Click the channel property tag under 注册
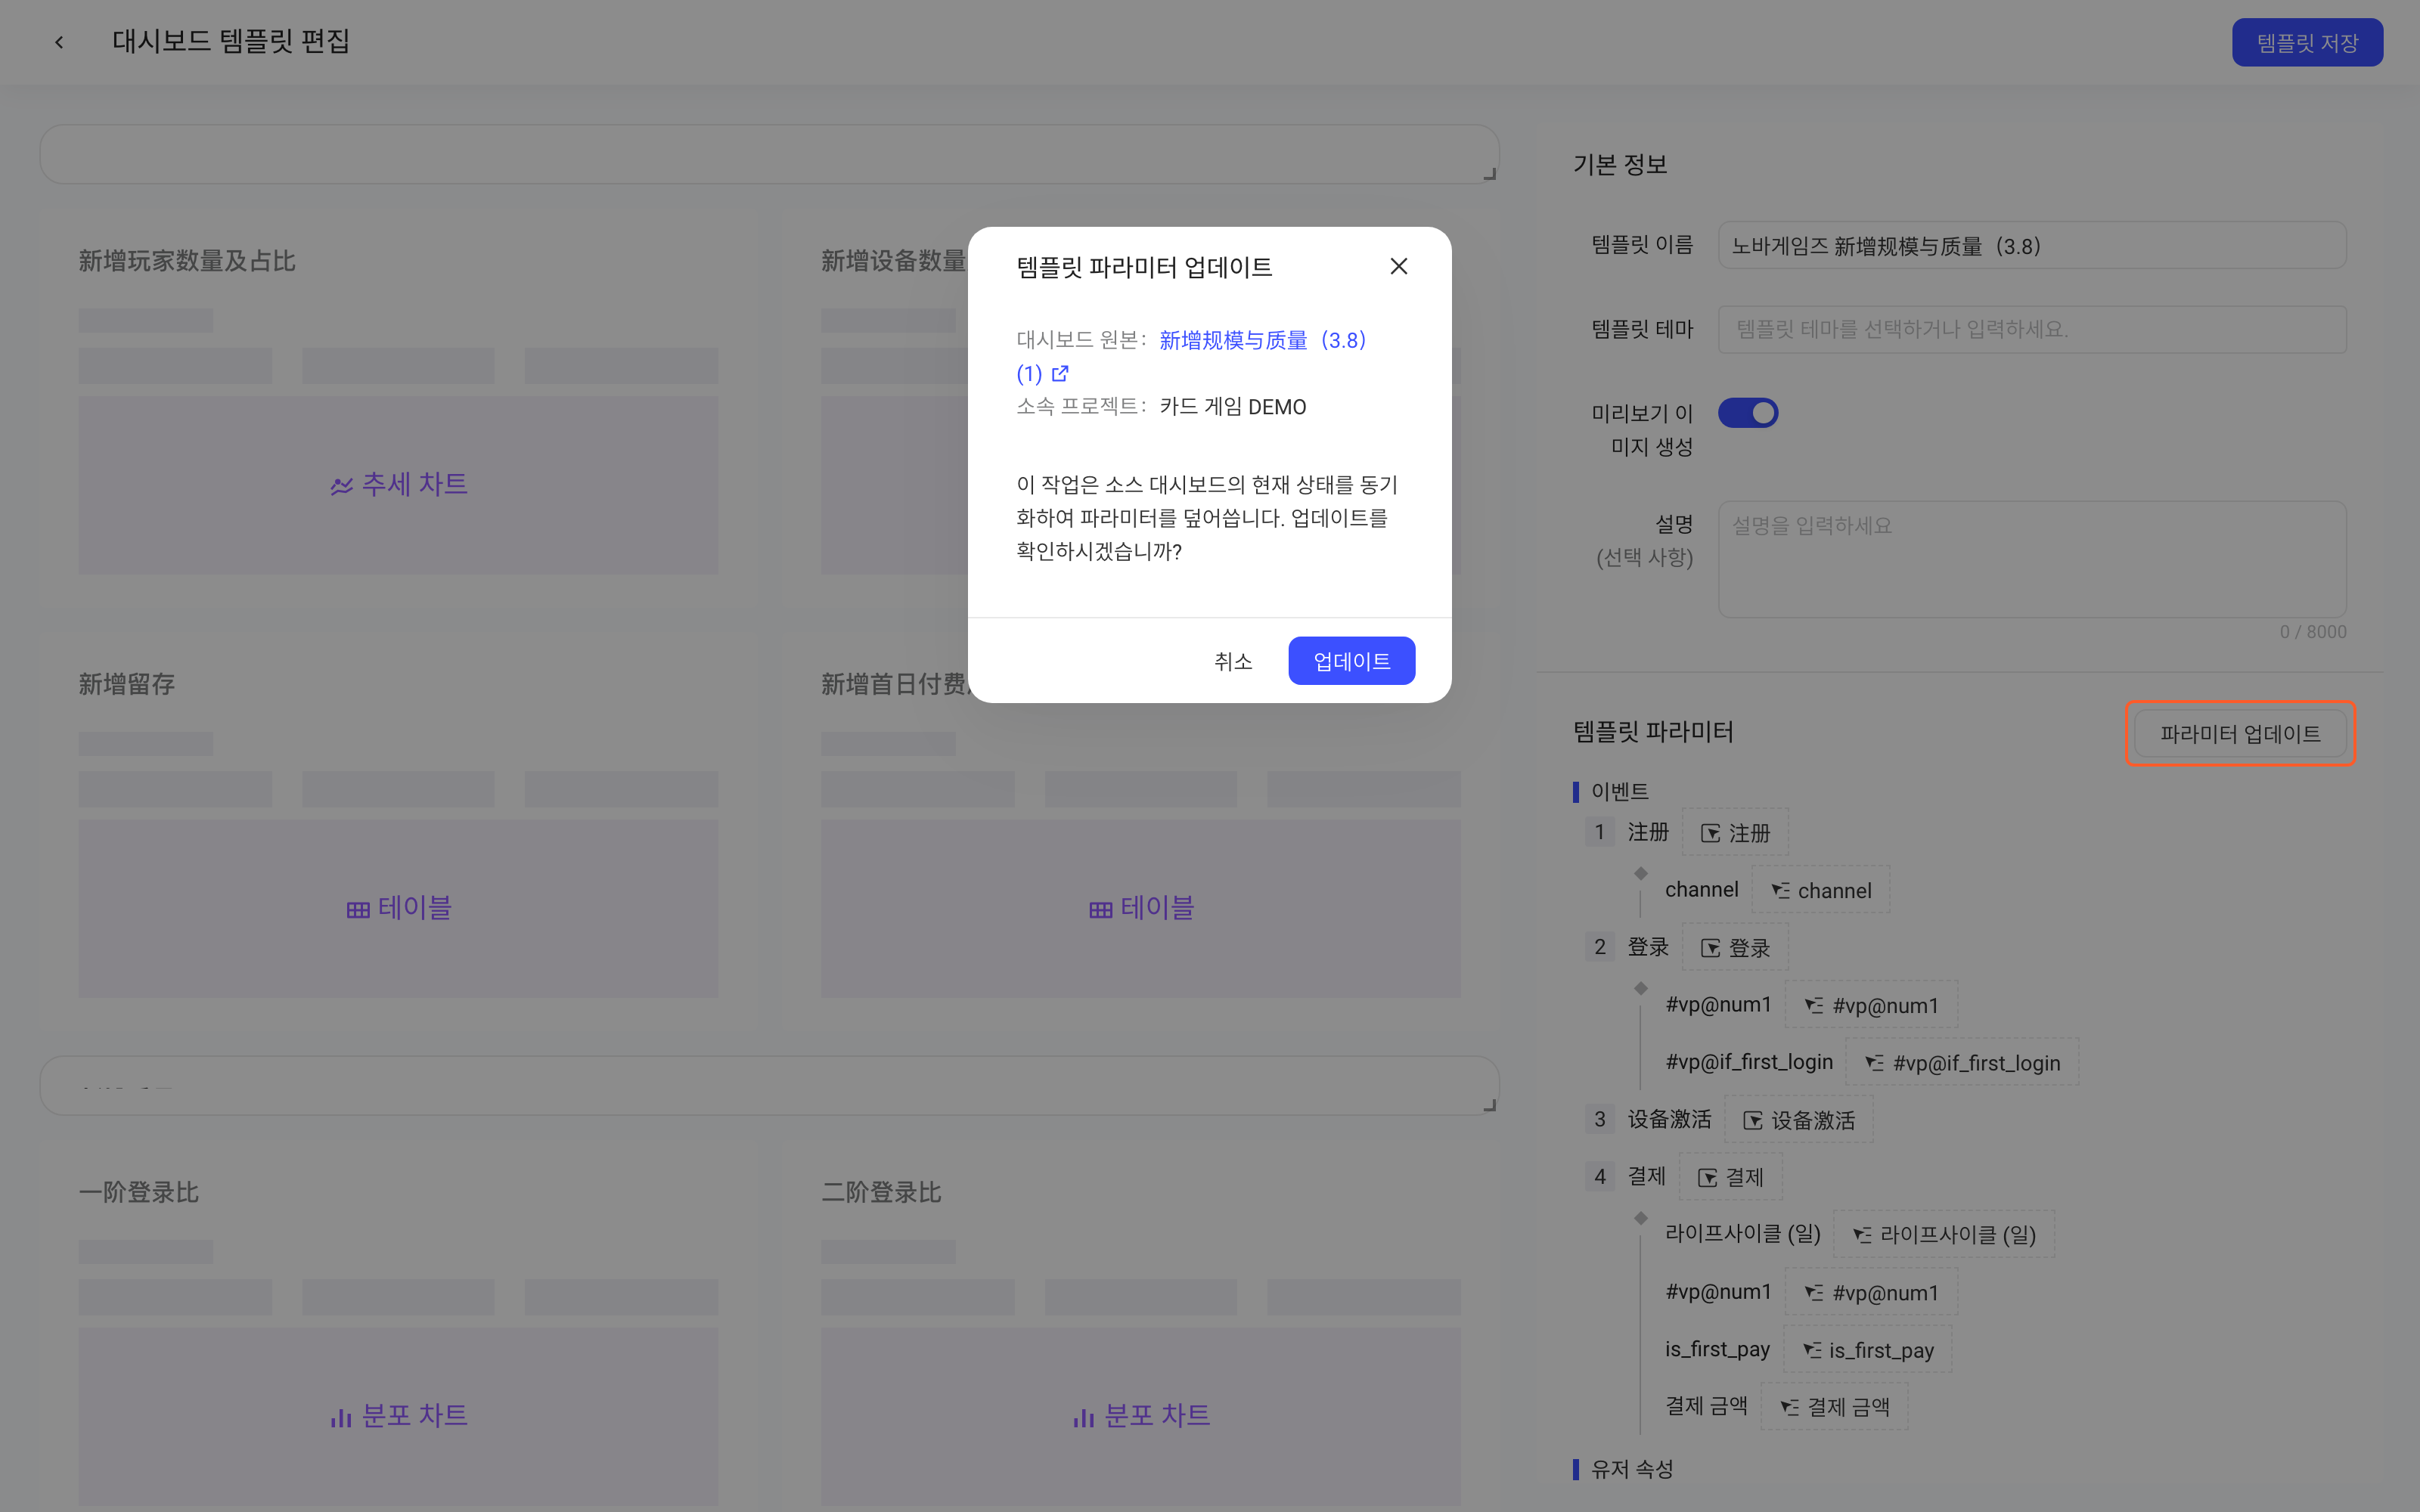This screenshot has width=2420, height=1512. (1820, 890)
